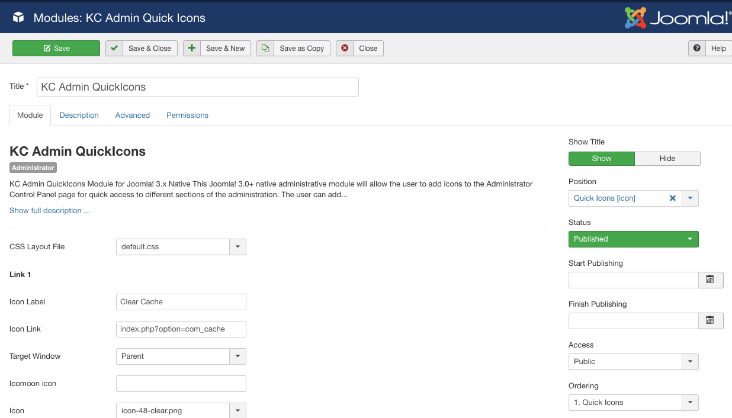Click the copy icon on Save as Copy
732x418 pixels.
click(x=265, y=48)
